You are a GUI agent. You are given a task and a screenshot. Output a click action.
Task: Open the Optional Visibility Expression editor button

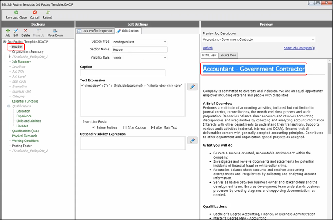192,140
